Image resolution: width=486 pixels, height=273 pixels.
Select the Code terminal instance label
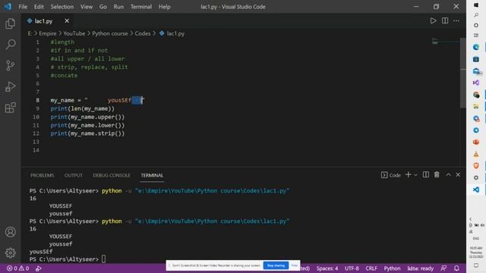pyautogui.click(x=391, y=175)
